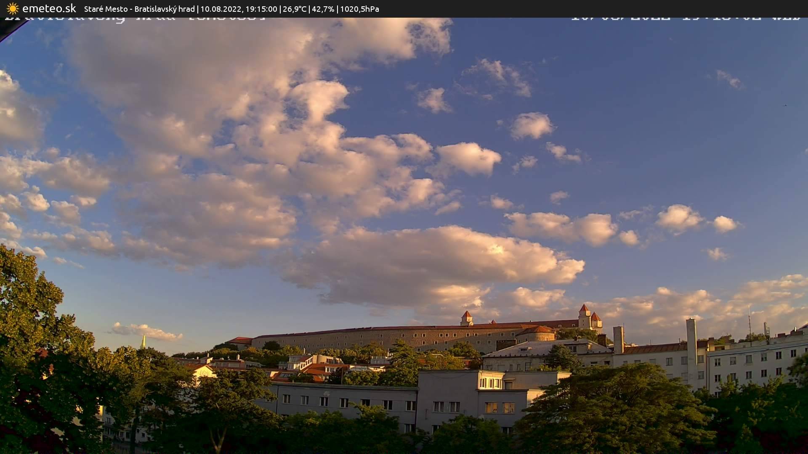Click the Staré Mesto - Bratislavský hrad title
This screenshot has height=454, width=808.
[x=139, y=9]
